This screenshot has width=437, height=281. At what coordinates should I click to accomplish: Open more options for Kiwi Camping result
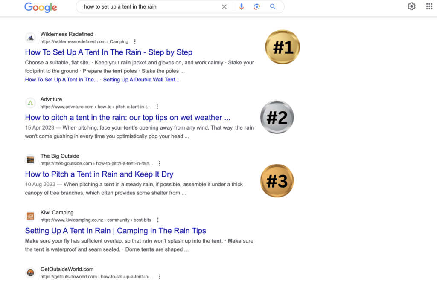(x=158, y=220)
